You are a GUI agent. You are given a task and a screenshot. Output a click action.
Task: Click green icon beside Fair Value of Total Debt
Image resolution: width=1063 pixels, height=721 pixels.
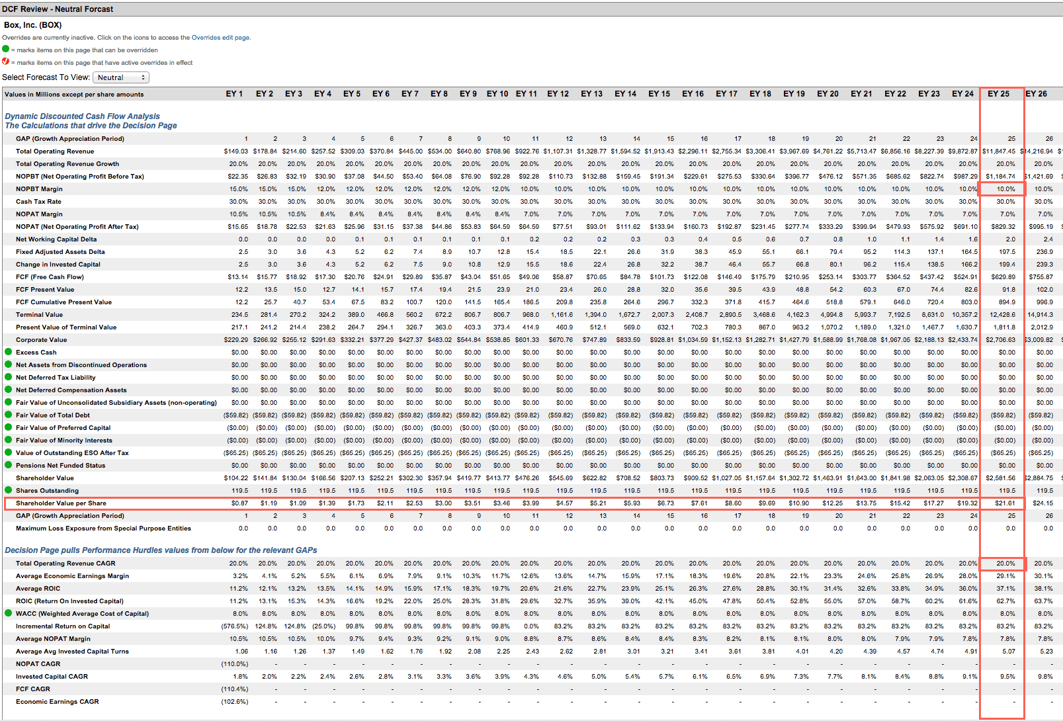tap(9, 415)
